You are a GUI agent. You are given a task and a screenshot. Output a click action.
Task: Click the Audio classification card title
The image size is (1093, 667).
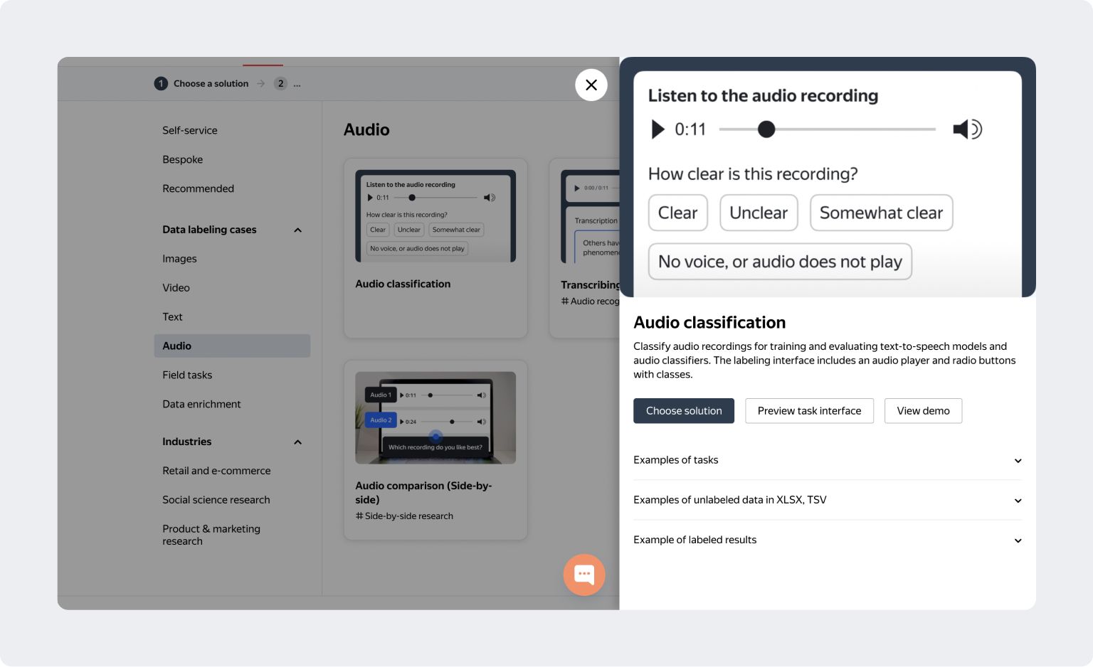click(403, 284)
